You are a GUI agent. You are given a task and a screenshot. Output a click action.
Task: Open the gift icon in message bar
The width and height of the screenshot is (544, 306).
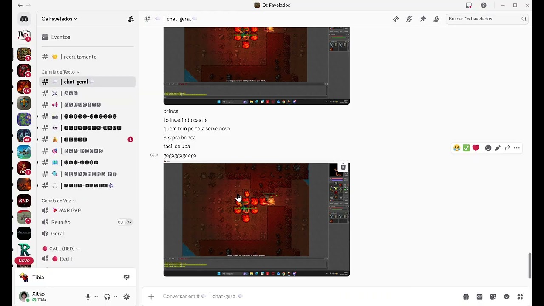pos(466,297)
